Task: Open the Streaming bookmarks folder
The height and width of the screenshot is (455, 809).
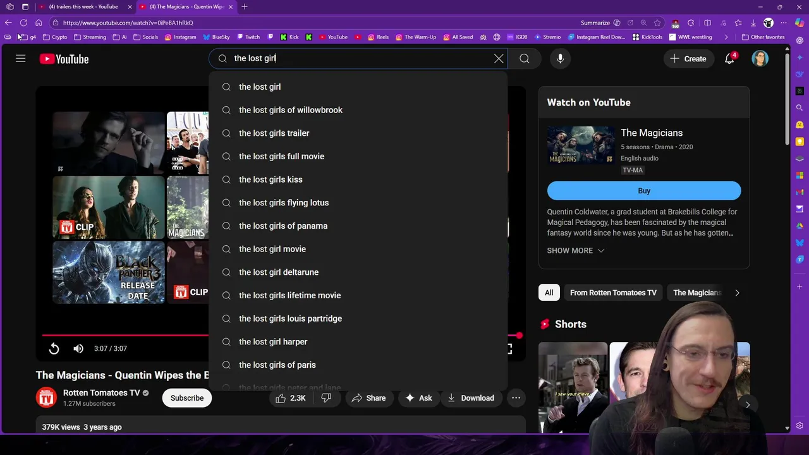Action: point(90,37)
